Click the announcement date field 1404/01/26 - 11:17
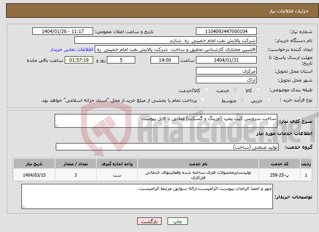The image size is (319, 232). [63, 31]
